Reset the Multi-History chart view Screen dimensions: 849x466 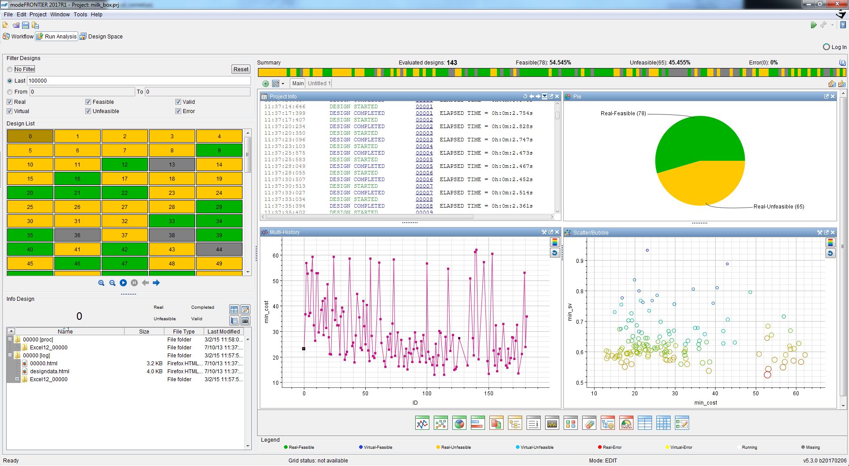pyautogui.click(x=555, y=253)
